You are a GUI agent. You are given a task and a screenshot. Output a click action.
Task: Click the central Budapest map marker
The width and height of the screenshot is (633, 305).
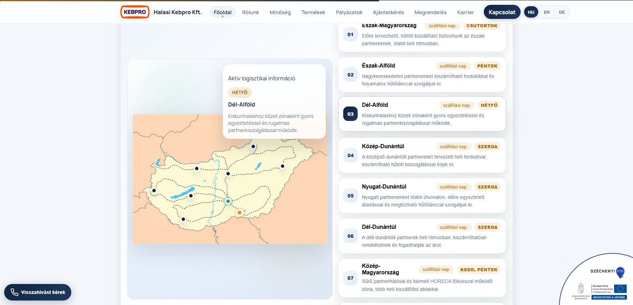click(x=228, y=174)
